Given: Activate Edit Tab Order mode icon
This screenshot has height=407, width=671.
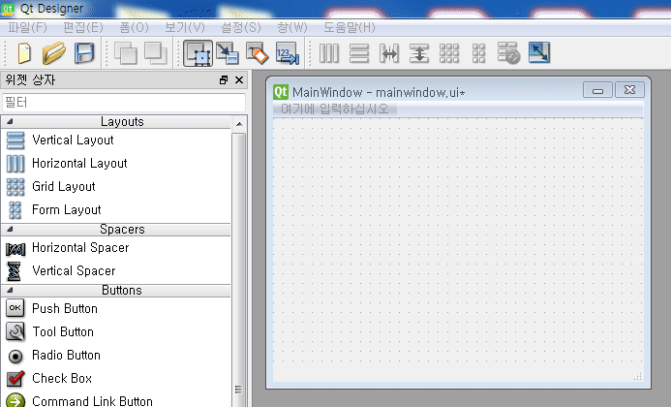Looking at the screenshot, I should (x=288, y=53).
